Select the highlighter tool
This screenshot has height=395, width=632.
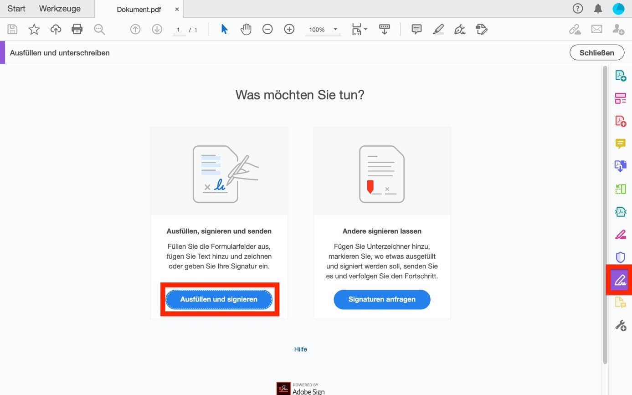[438, 30]
